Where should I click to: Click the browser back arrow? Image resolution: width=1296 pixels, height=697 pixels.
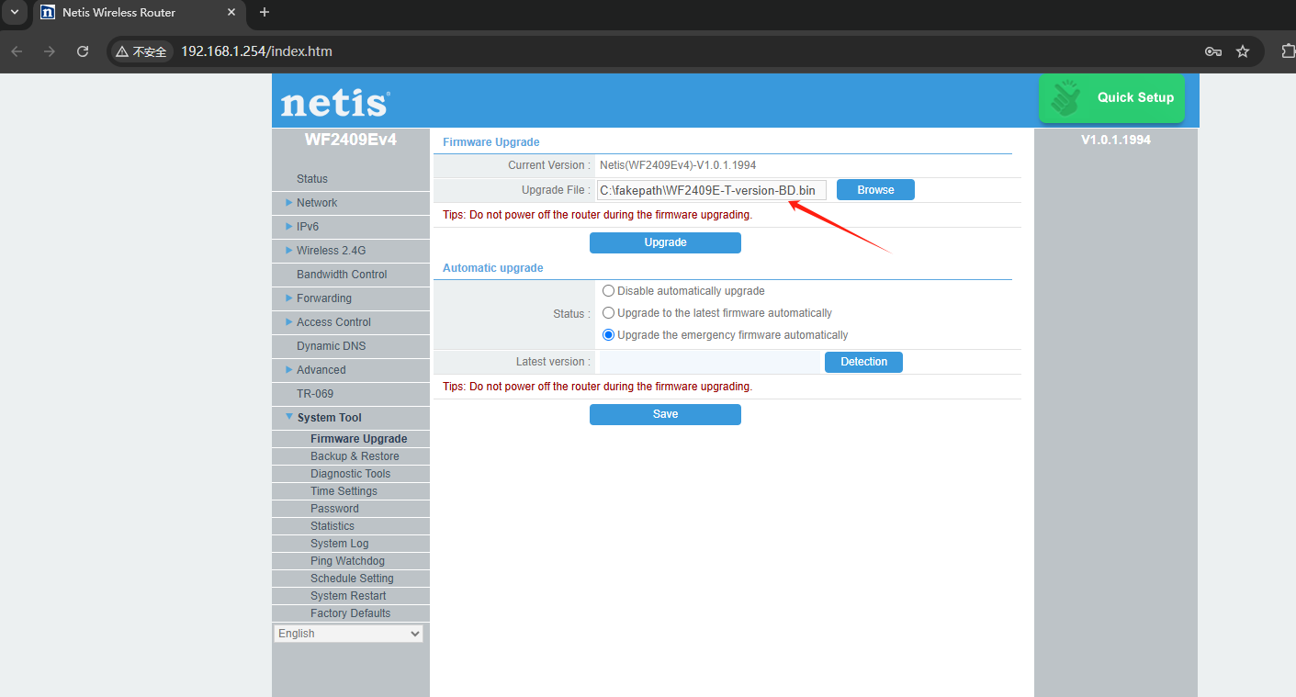point(17,51)
